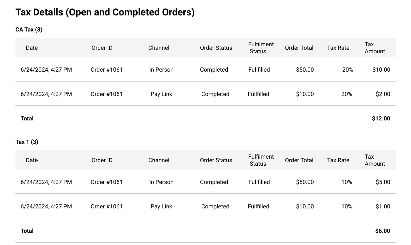Click the Tax Amount header in CA Tax table

[x=375, y=48]
